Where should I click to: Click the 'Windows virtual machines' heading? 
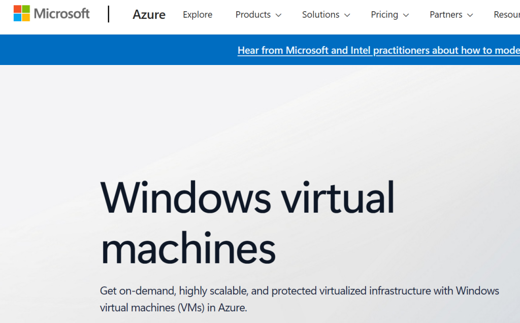pyautogui.click(x=247, y=222)
